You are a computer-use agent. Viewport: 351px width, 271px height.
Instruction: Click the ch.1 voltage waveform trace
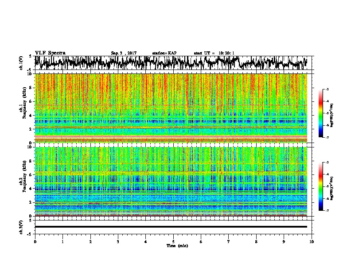pyautogui.click(x=171, y=63)
